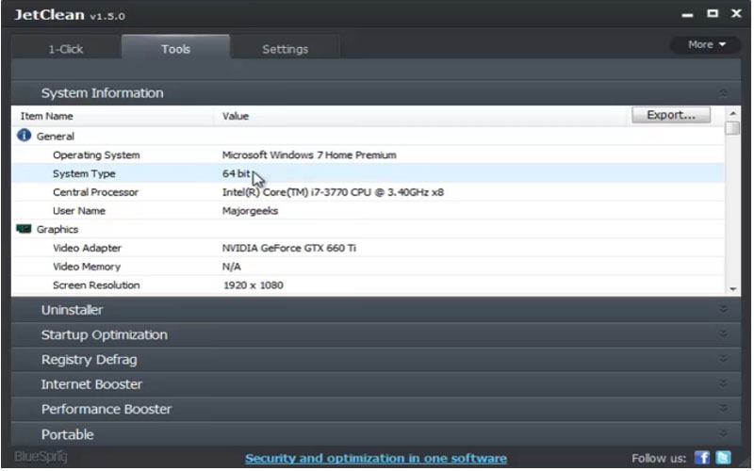Open the More dropdown menu
Screen dimensions: 754x471
[x=706, y=44]
